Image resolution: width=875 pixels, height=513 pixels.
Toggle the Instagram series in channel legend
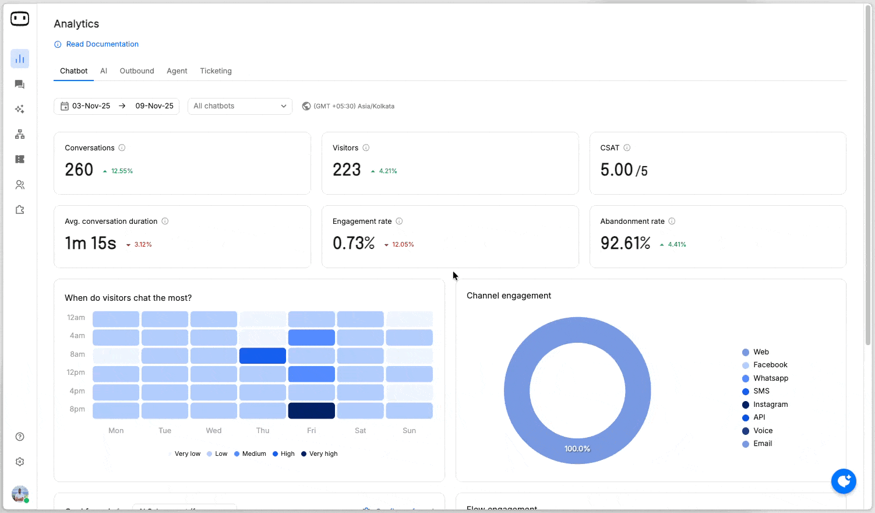click(x=770, y=405)
